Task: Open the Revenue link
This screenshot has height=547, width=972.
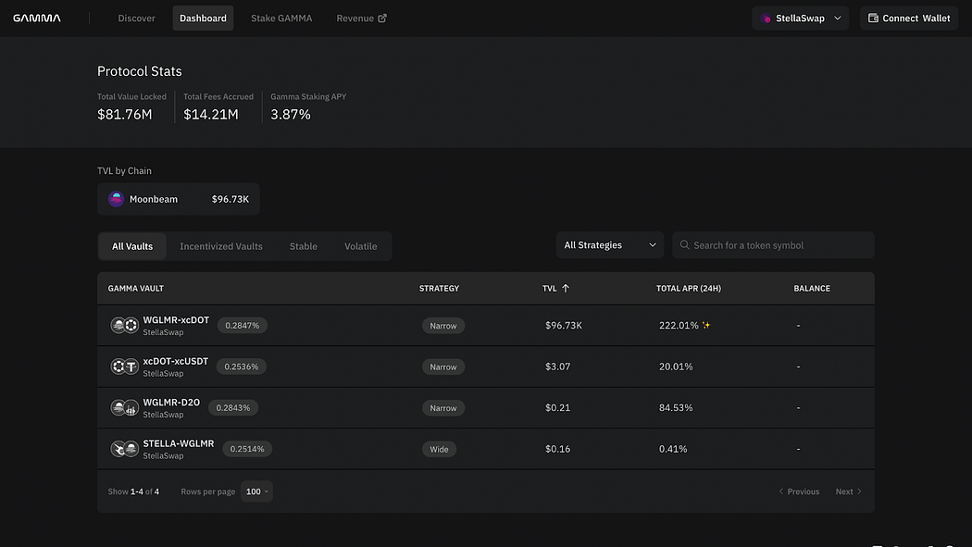Action: tap(361, 18)
